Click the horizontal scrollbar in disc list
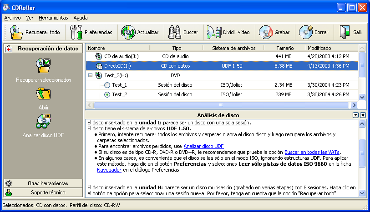Screen dimensions: 370x212 [222, 105]
